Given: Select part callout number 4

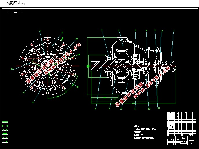Looking at the screenshot, I should (x=146, y=31).
